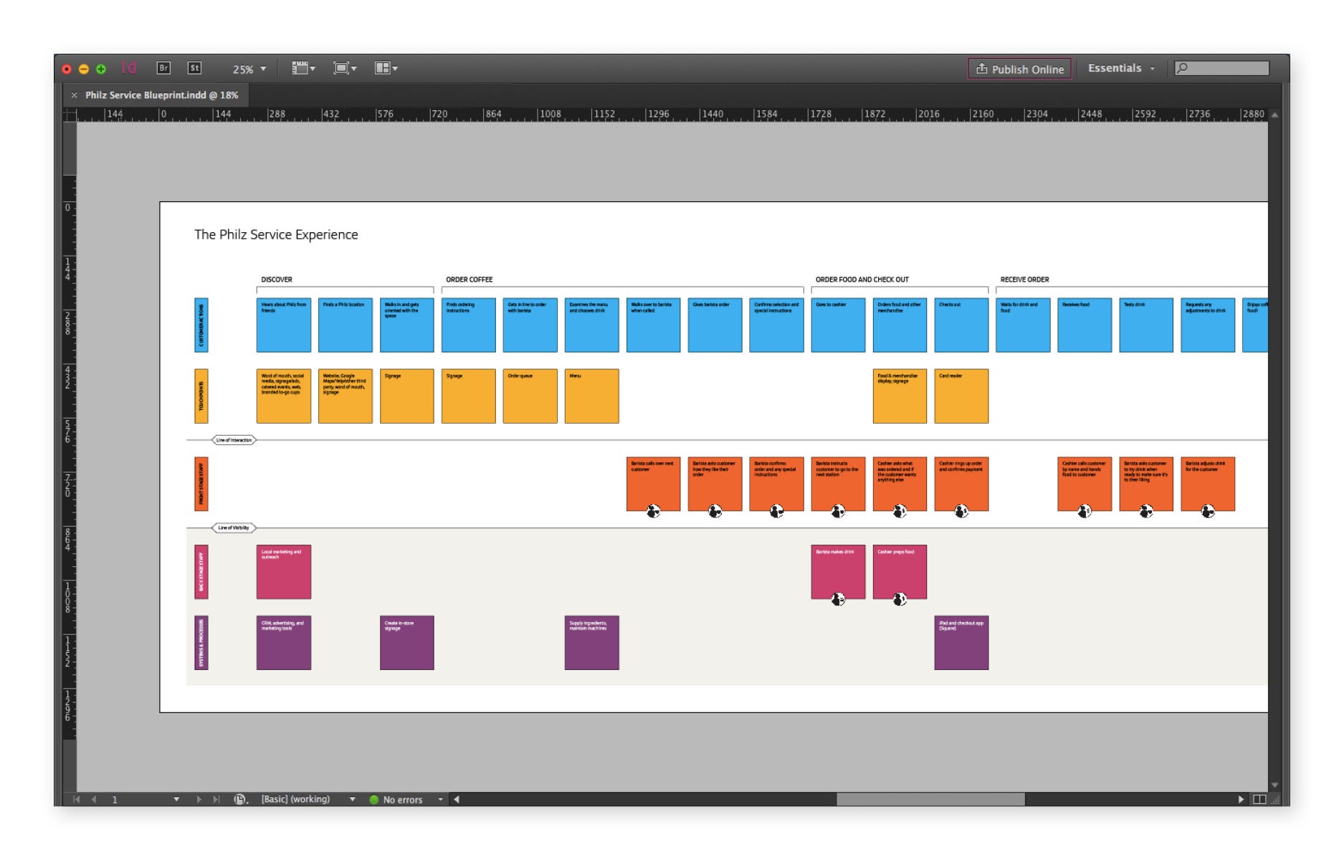This screenshot has height=860, width=1344.
Task: Go to first page using status bar arrow
Action: 77,799
